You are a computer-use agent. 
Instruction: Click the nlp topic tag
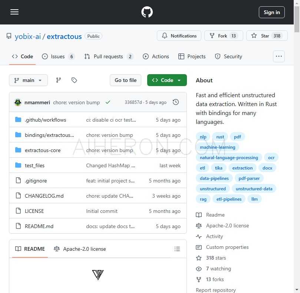point(203,137)
